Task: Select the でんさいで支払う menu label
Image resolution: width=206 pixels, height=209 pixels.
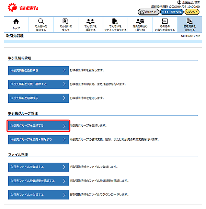Action: click(66, 28)
